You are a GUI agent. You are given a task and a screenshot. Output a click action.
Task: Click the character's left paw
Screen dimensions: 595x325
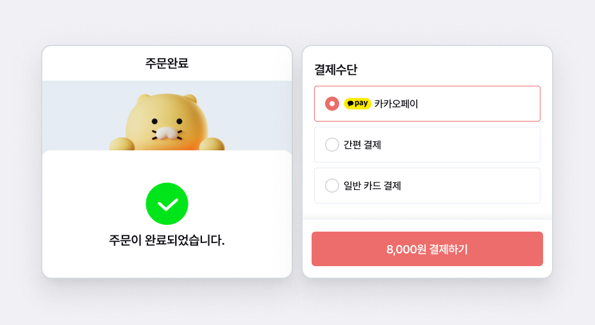(122, 144)
